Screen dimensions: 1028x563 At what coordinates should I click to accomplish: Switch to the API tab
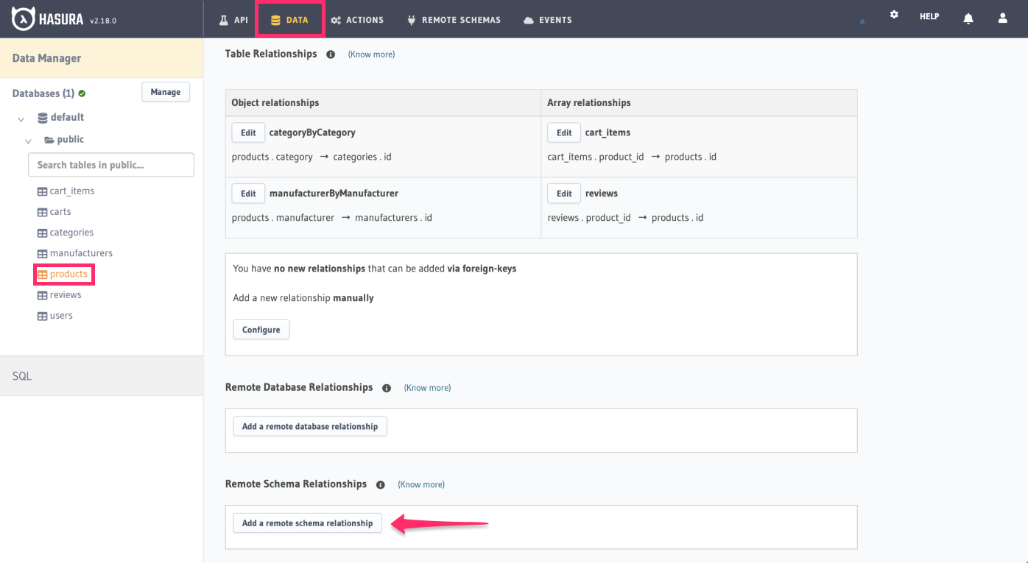point(233,20)
